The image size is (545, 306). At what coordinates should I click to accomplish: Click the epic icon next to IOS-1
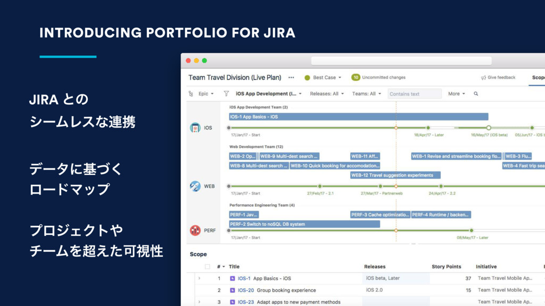coord(233,278)
